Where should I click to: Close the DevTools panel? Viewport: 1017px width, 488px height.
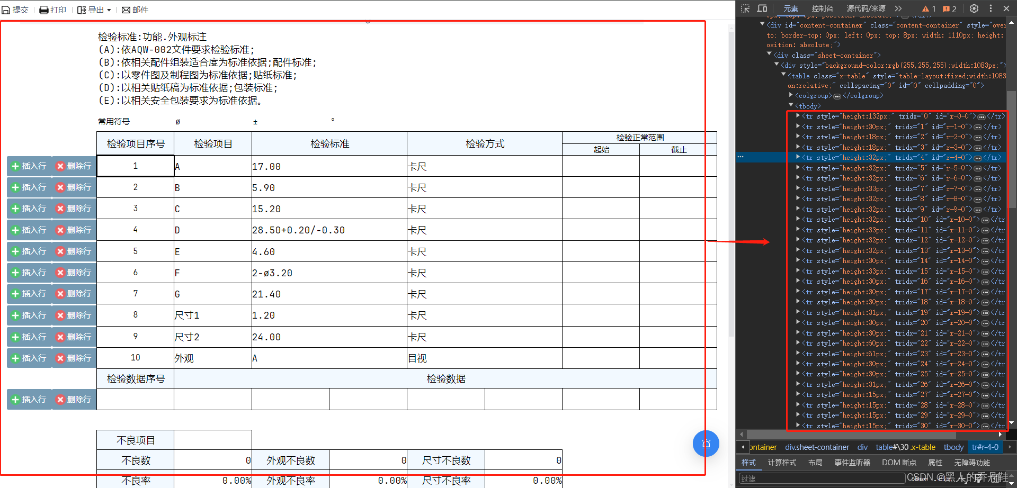coord(1006,8)
